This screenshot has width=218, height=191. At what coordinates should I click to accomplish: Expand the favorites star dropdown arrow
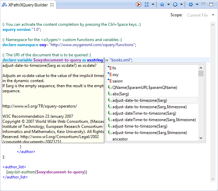(168, 5)
